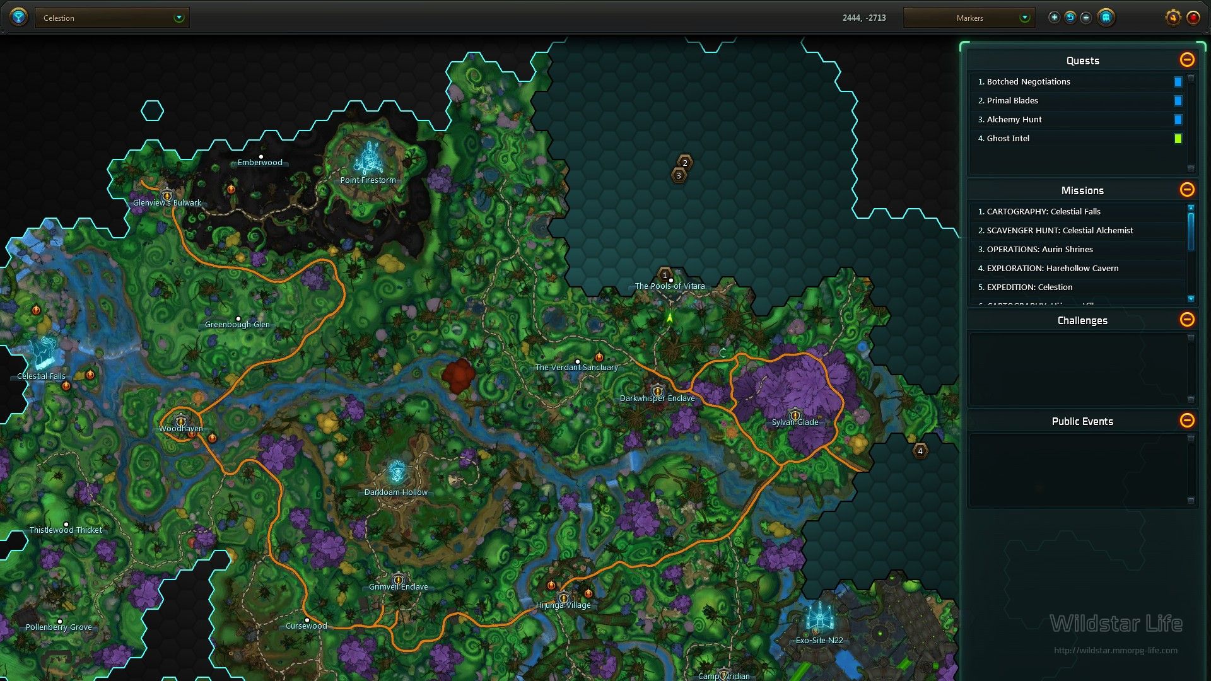1211x681 pixels.
Task: Click the lone hexagon northwest of Emberwood
Action: [152, 111]
